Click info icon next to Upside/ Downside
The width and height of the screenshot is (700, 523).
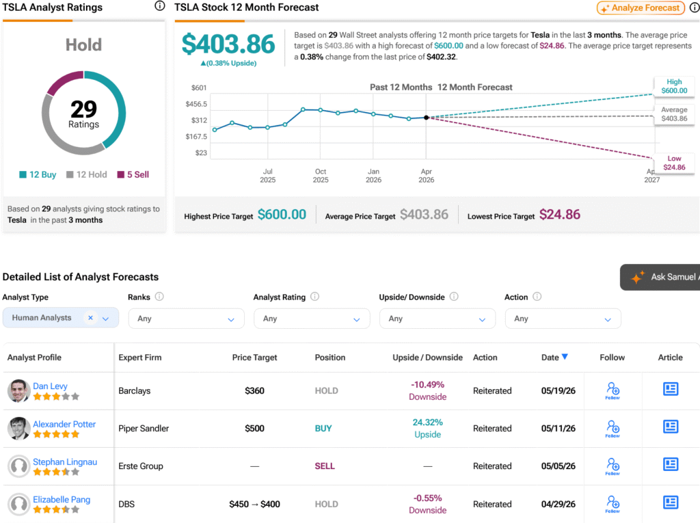coord(454,297)
